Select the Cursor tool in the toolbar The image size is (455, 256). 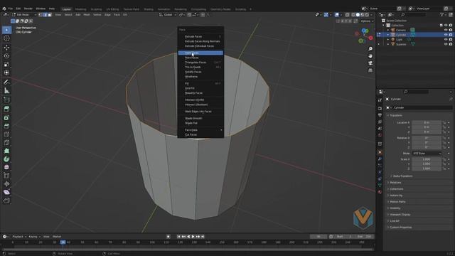[x=6, y=38]
